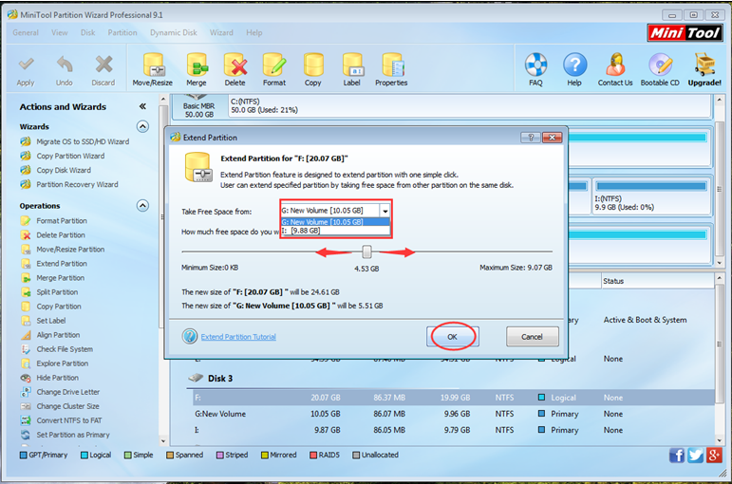Open the General menu
This screenshot has width=732, height=484.
click(26, 32)
